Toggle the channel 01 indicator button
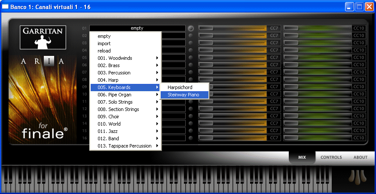Image resolution: width=376 pixels, height=194 pixels. click(x=191, y=28)
